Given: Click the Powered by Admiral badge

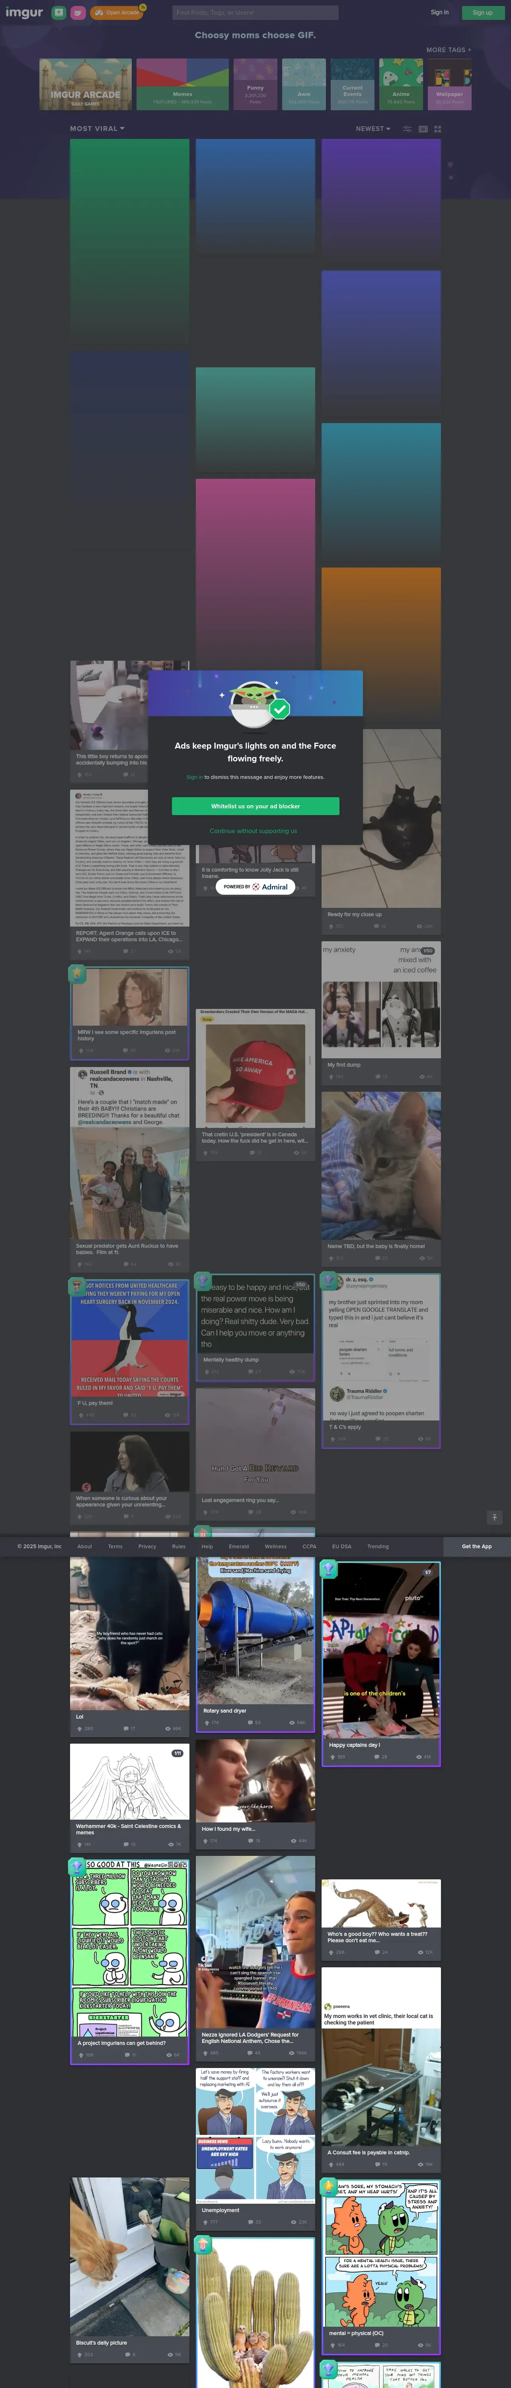Looking at the screenshot, I should 255,886.
